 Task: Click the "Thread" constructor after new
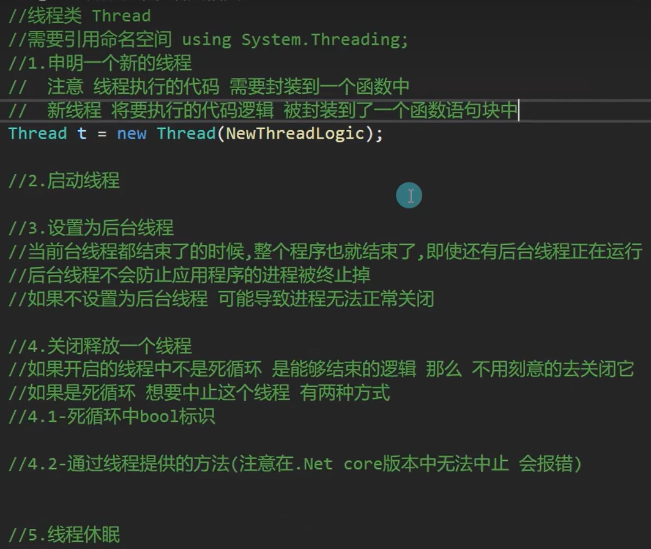(x=187, y=134)
